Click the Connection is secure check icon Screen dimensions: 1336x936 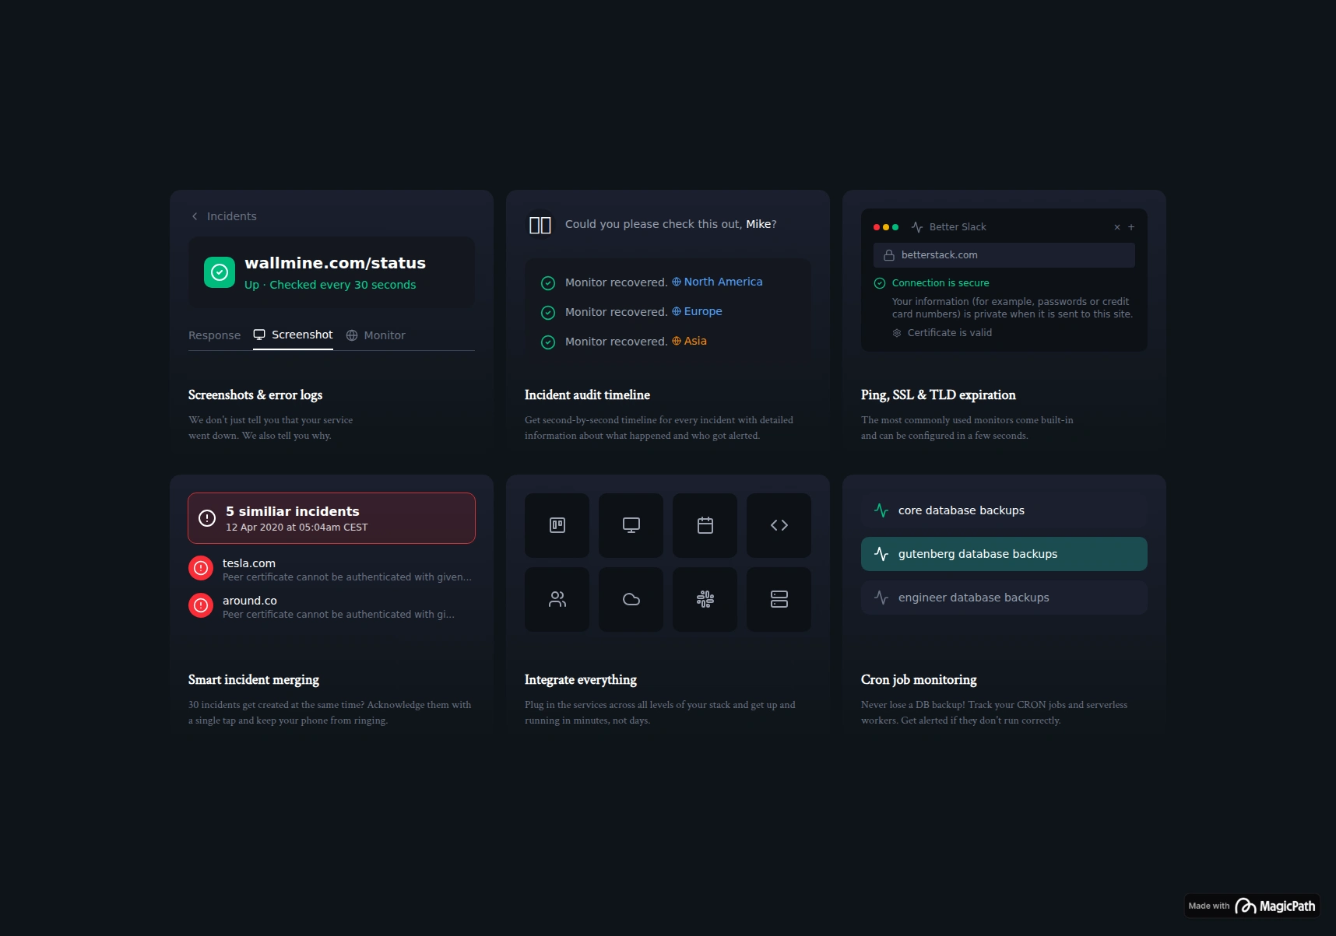pyautogui.click(x=880, y=283)
